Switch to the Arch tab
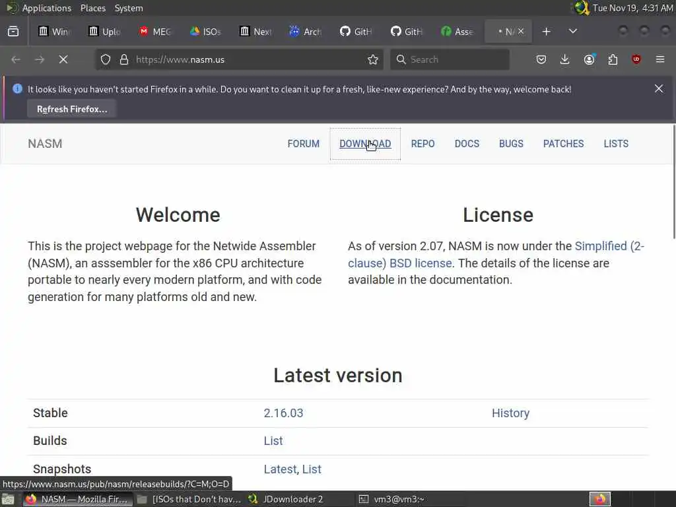The height and width of the screenshot is (507, 676). [306, 32]
